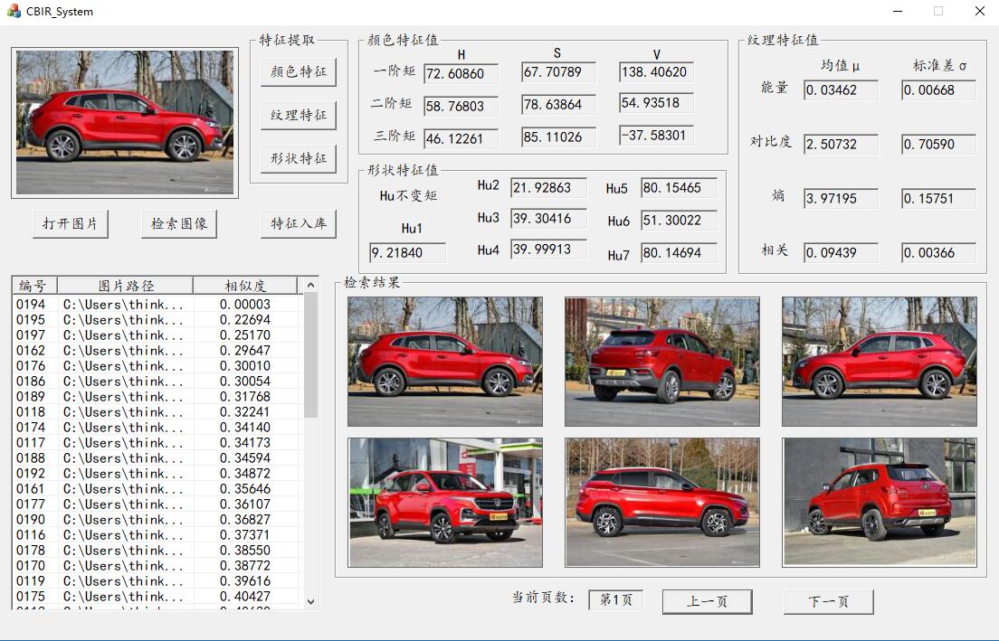Select list row 0189 in results list
Screen dimensions: 999x641
157,397
